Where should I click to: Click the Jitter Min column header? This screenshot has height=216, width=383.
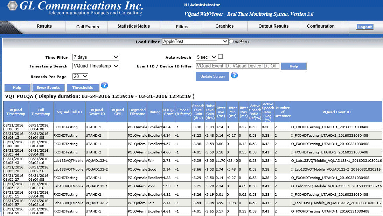click(232, 112)
